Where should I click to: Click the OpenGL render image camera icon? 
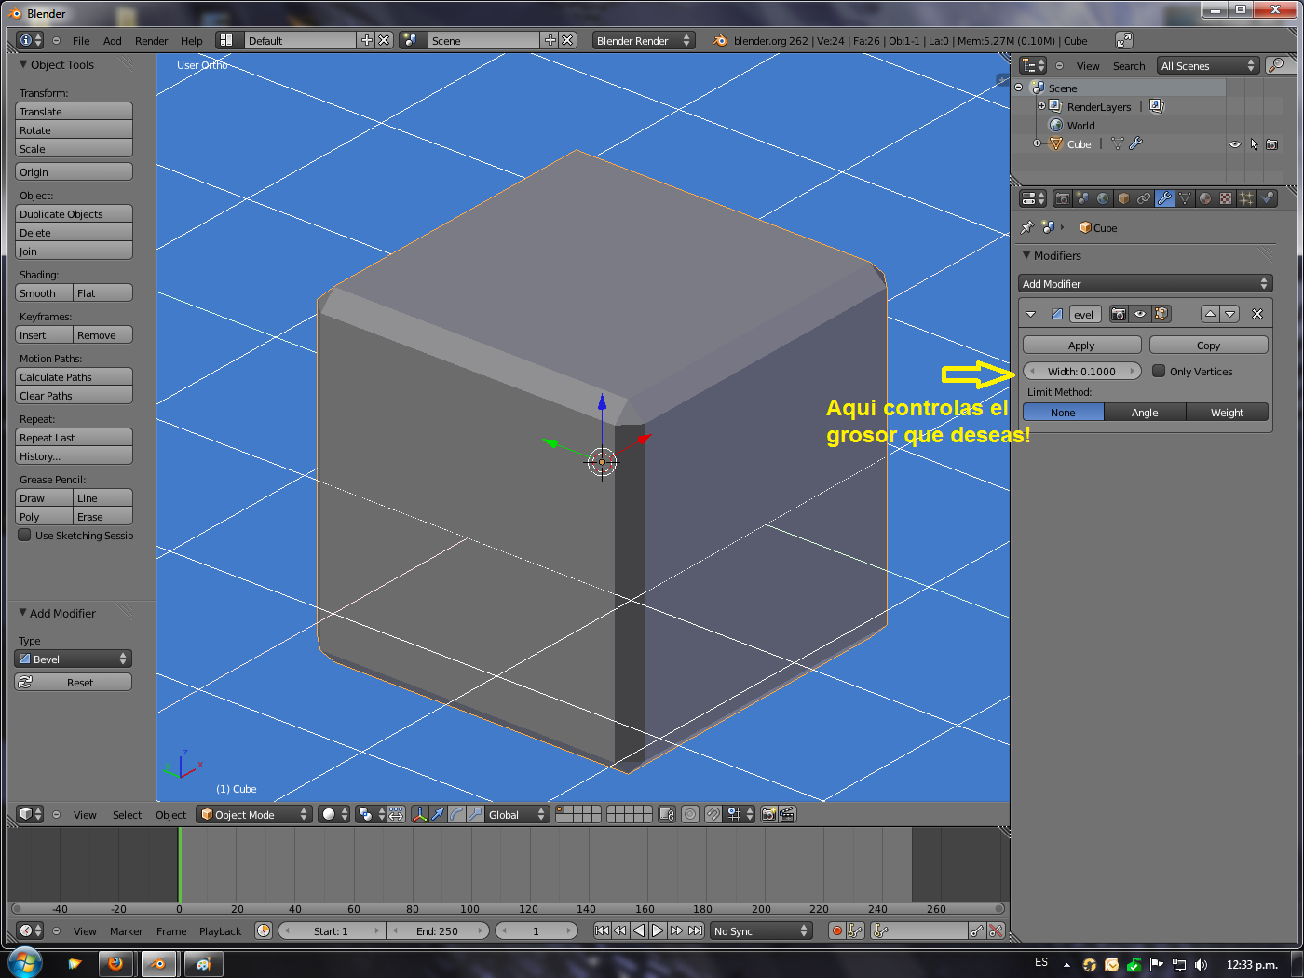[x=768, y=814]
